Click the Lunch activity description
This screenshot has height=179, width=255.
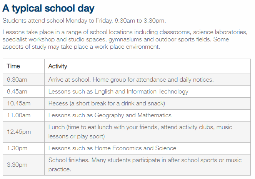(x=140, y=132)
